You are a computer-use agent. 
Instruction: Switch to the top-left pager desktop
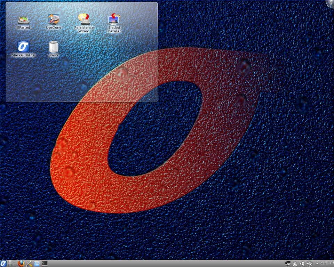[x=10, y=262]
